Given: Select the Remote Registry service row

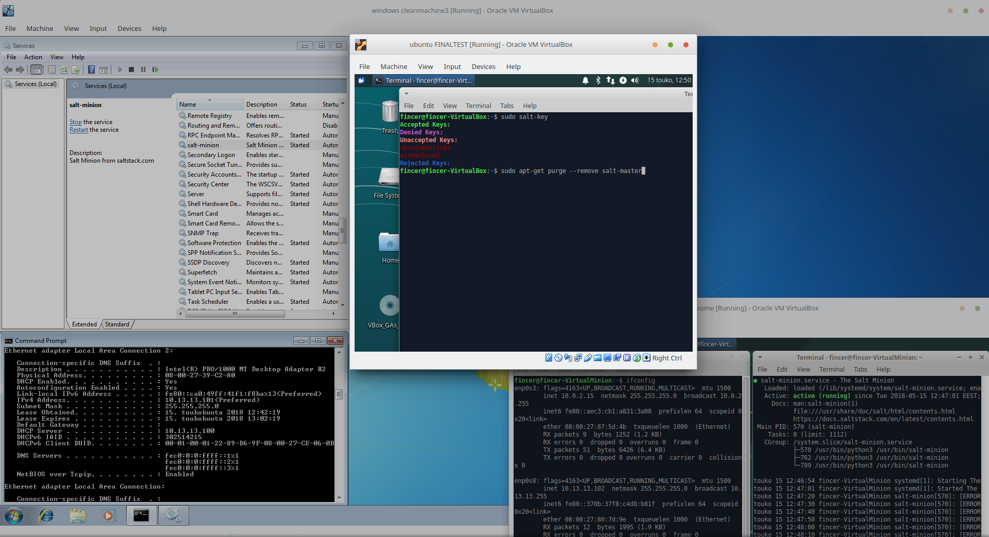Looking at the screenshot, I should pos(258,116).
